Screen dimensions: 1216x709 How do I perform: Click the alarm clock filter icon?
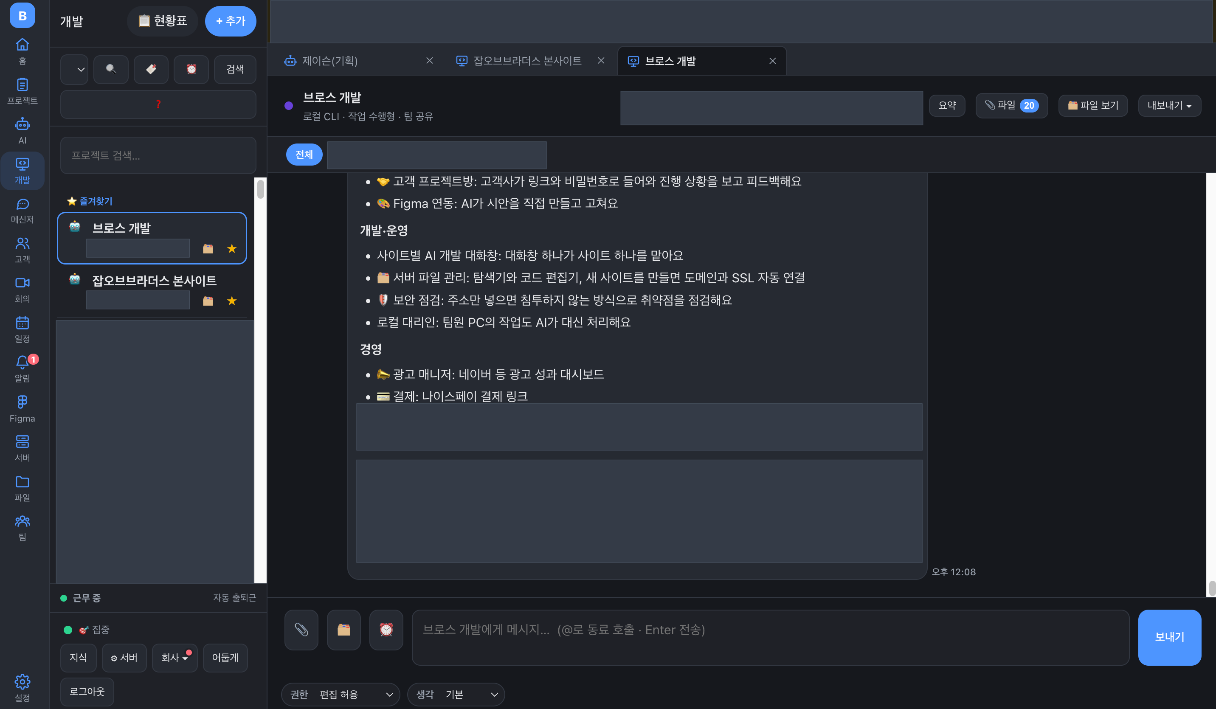click(191, 69)
